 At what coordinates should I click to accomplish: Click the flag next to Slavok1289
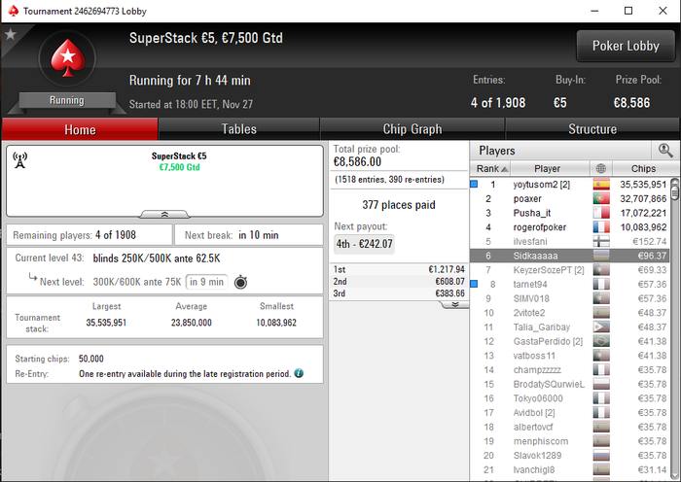pyautogui.click(x=601, y=456)
